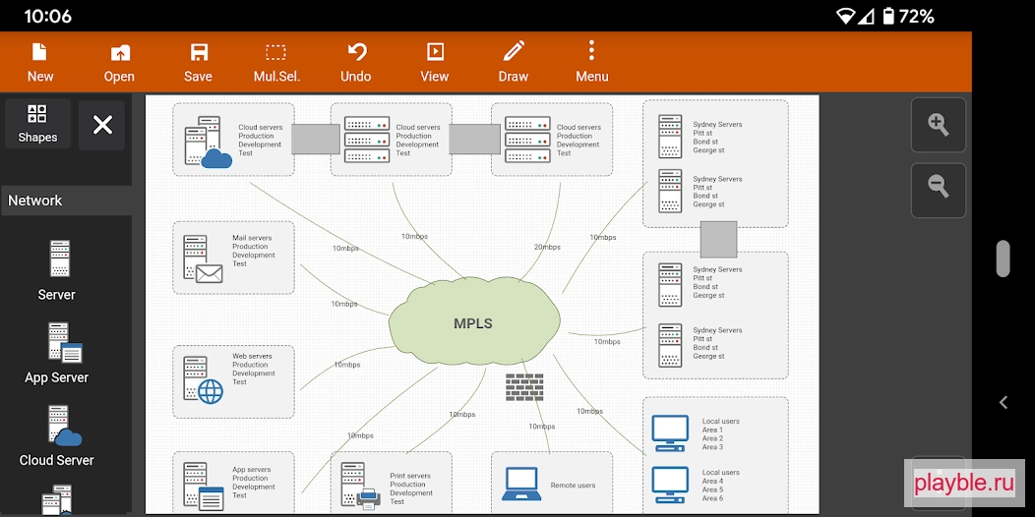Select the Remote users text label
Screen dimensions: 1035x517
573,486
